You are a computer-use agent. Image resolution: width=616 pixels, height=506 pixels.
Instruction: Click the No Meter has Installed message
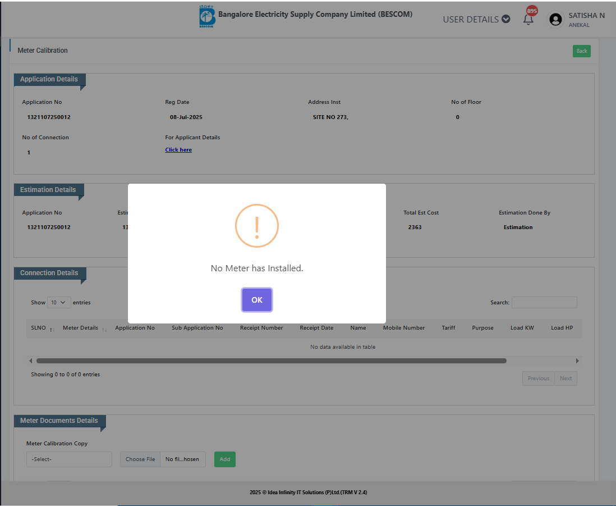pyautogui.click(x=257, y=268)
